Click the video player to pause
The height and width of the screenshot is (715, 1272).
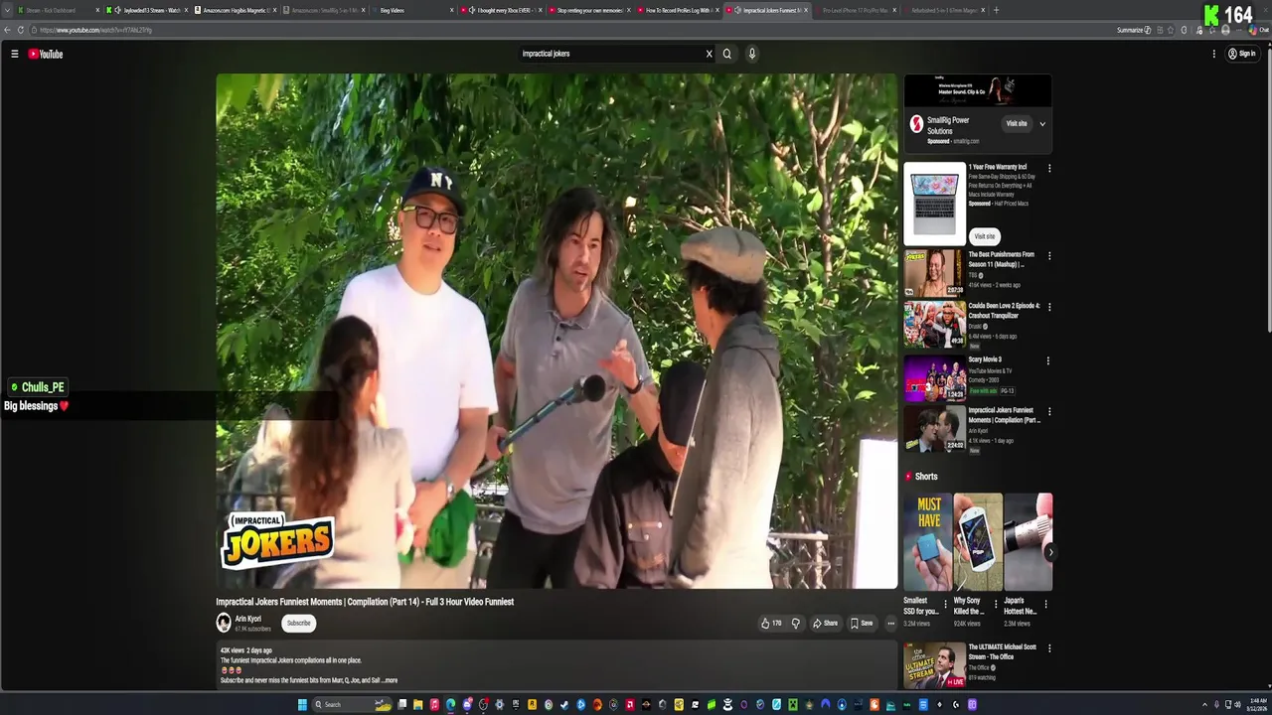[x=556, y=331]
